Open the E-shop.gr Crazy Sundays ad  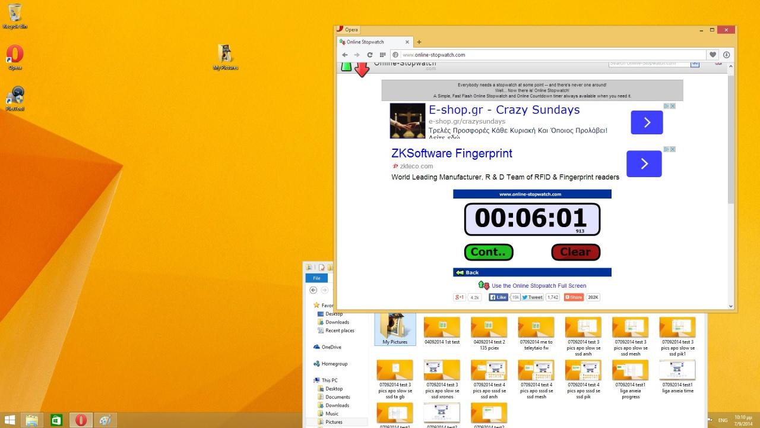[504, 110]
